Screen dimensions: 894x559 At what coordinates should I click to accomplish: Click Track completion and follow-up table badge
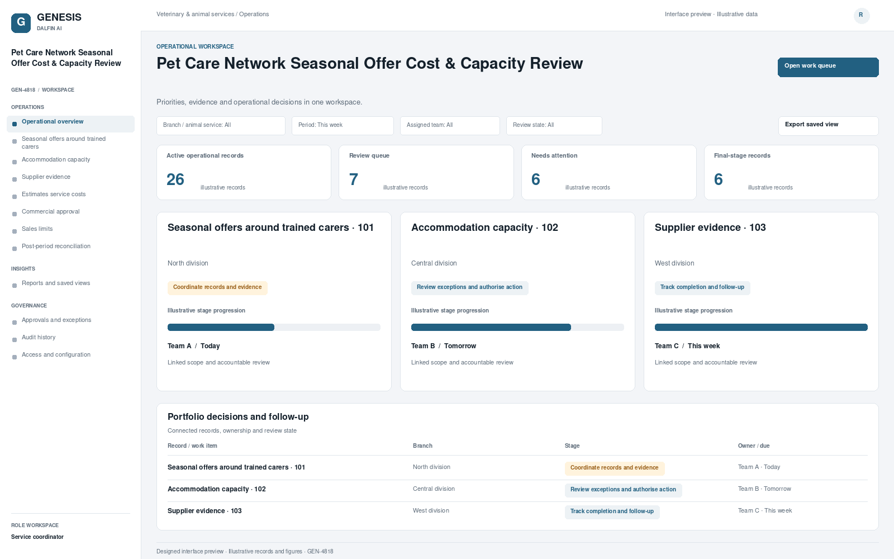point(612,512)
